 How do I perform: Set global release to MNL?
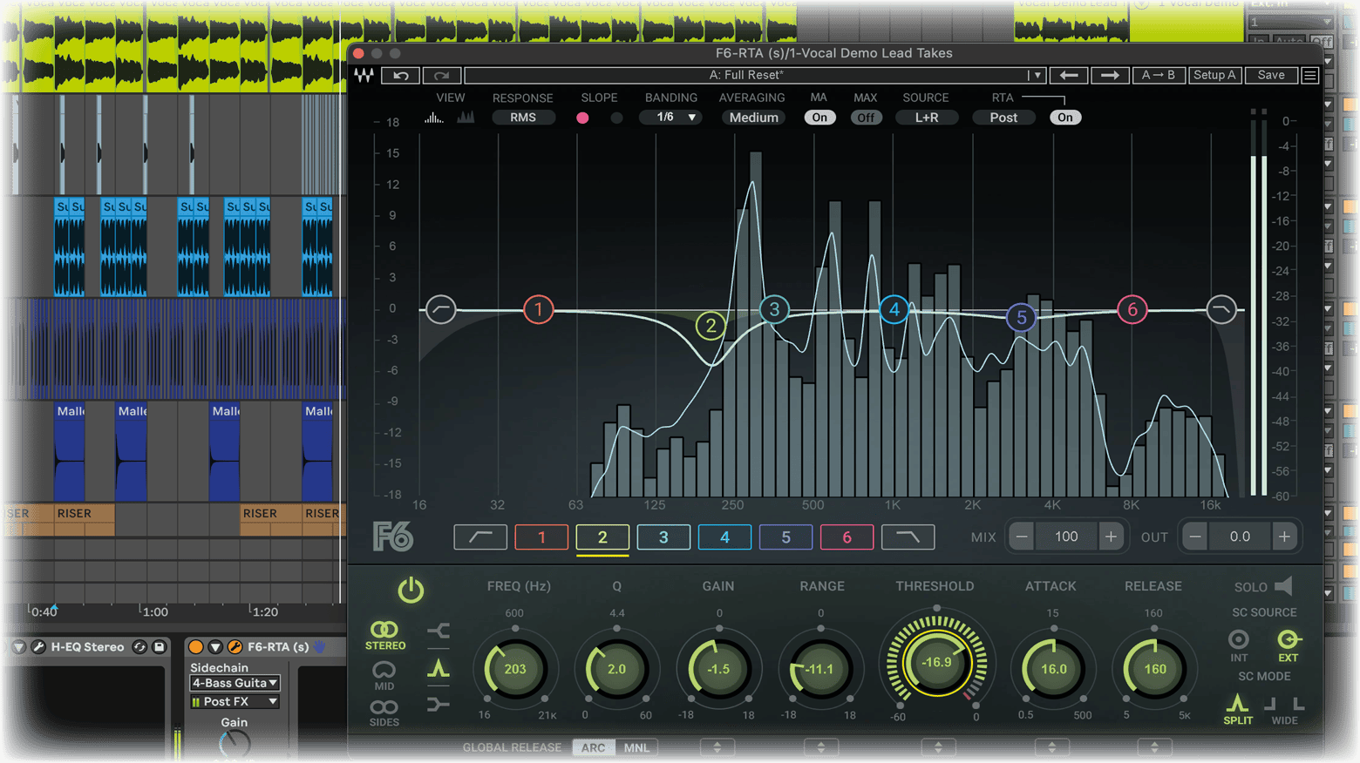pyautogui.click(x=636, y=747)
